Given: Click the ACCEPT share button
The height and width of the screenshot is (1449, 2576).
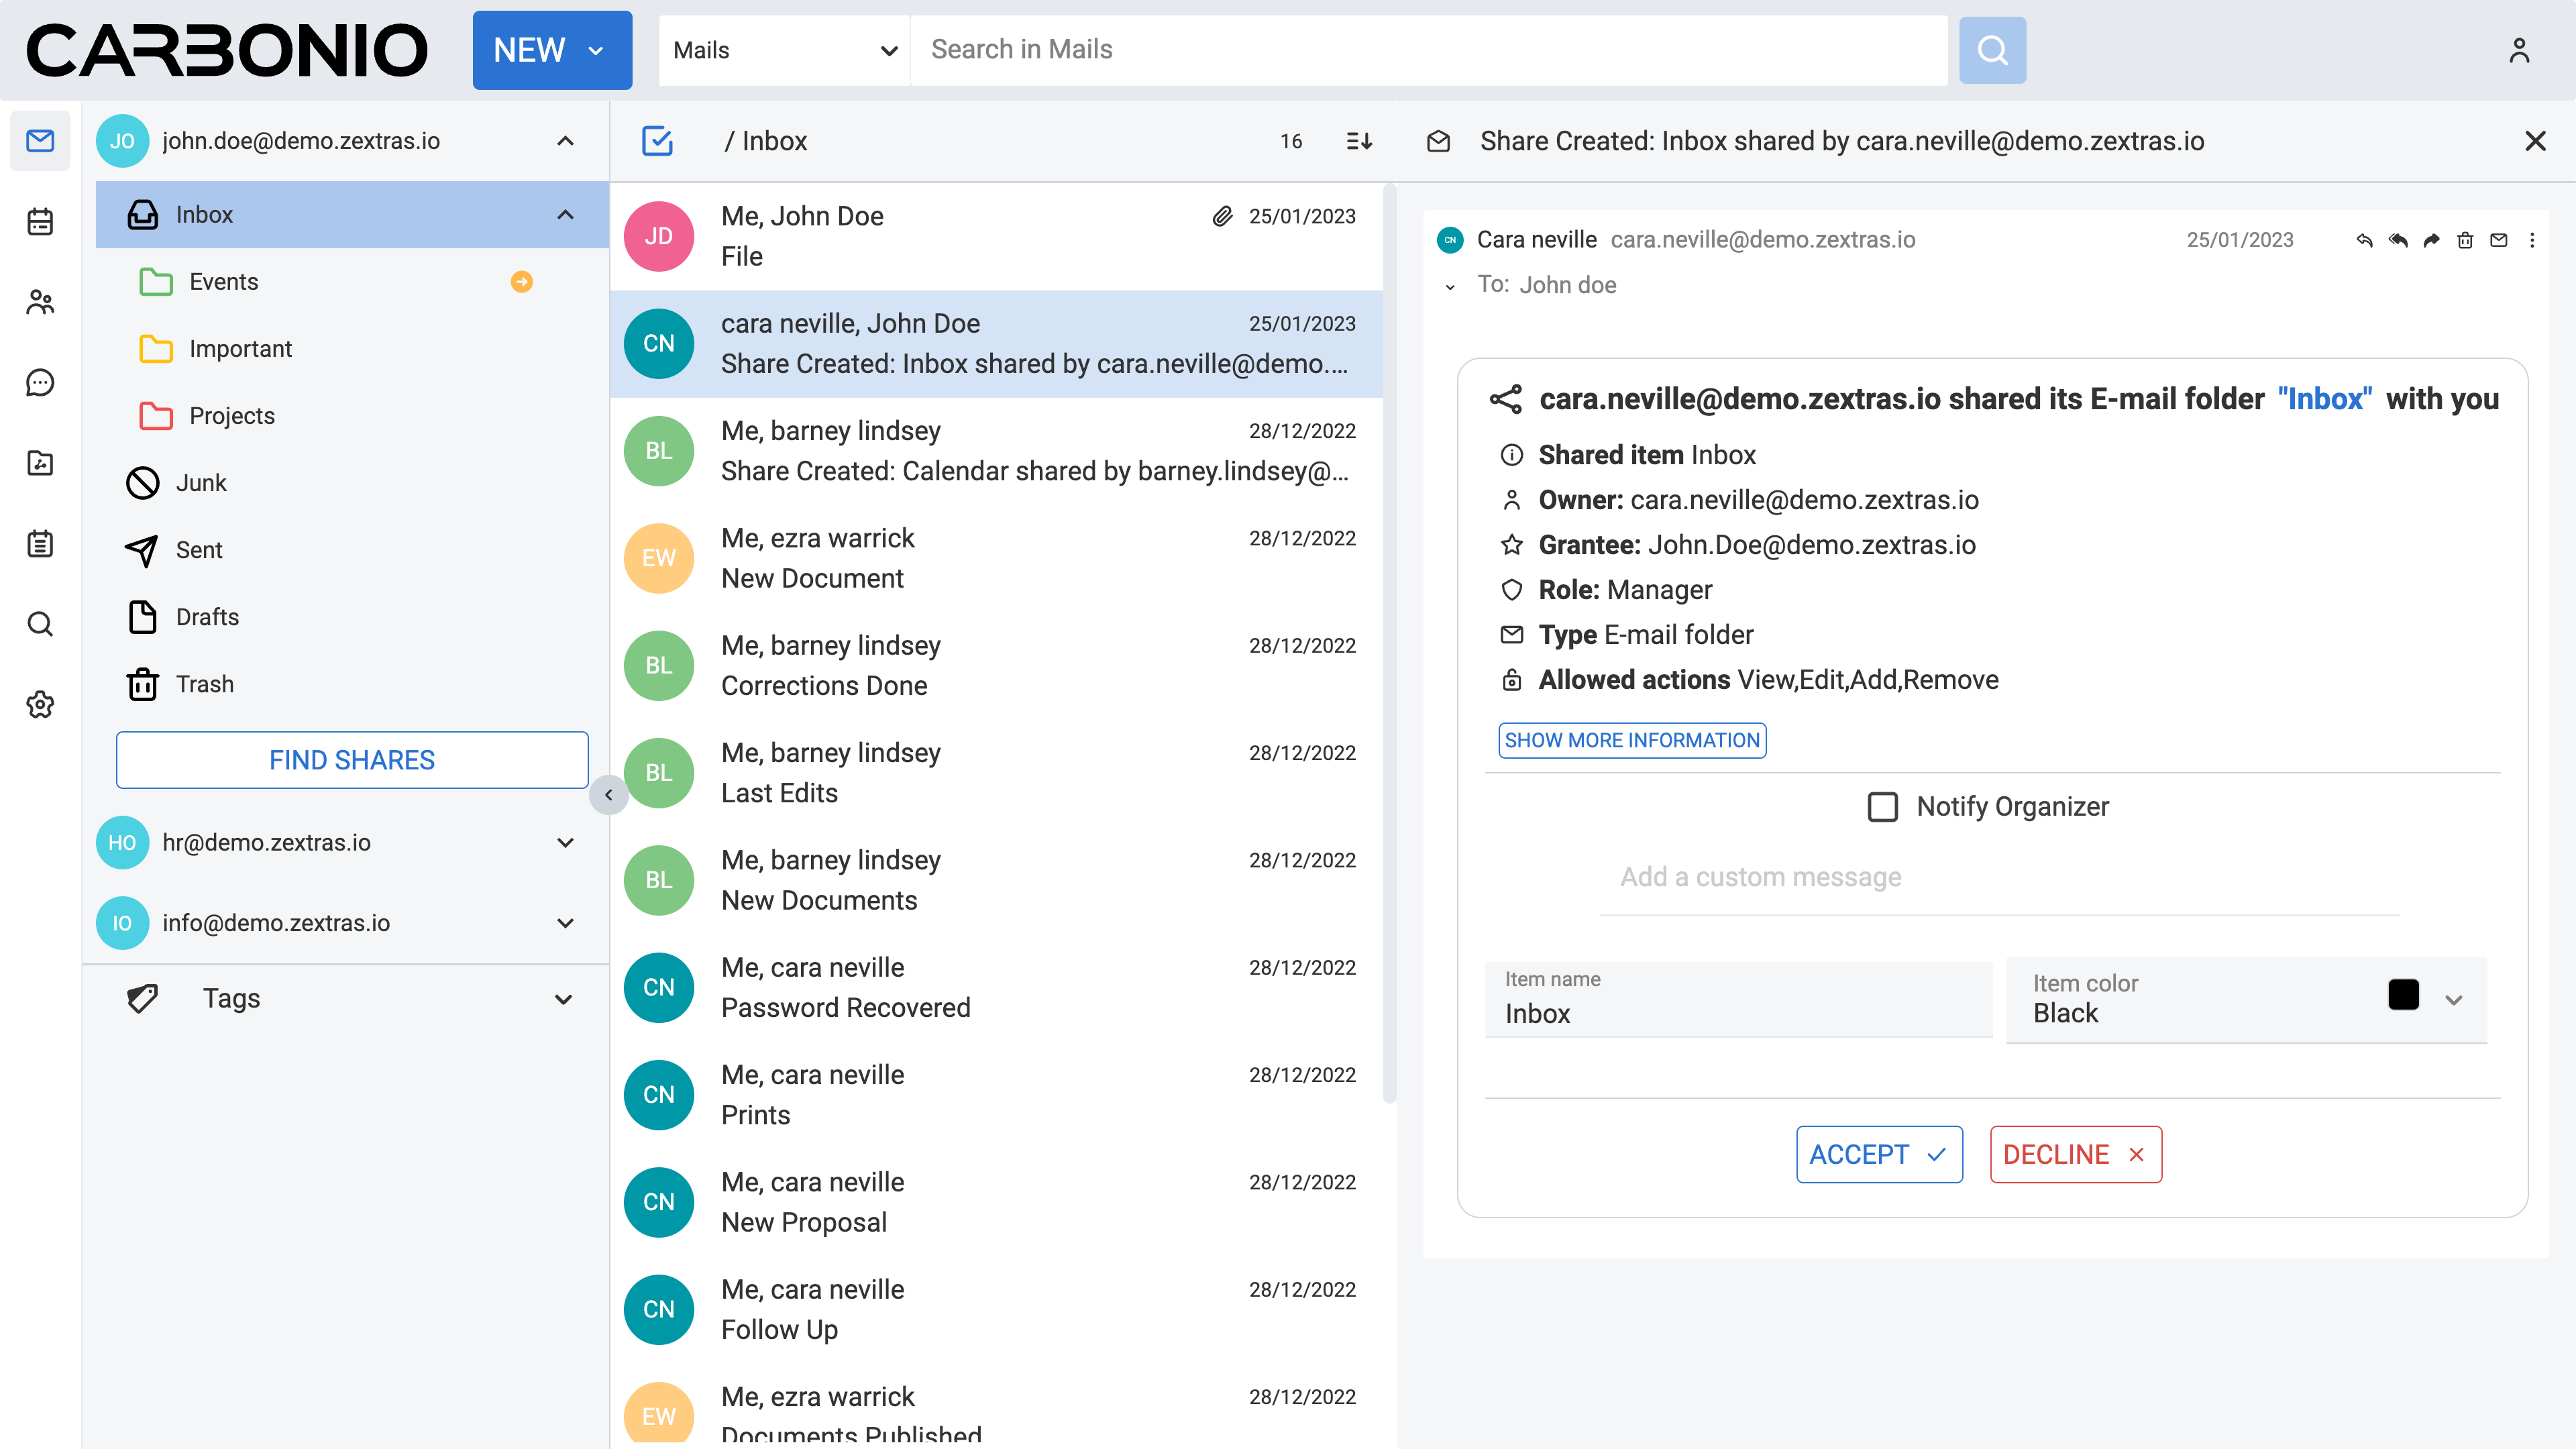Looking at the screenshot, I should [x=1878, y=1154].
